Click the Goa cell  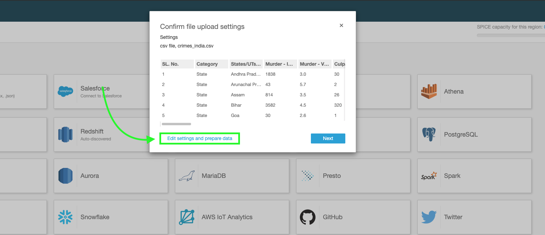point(235,116)
